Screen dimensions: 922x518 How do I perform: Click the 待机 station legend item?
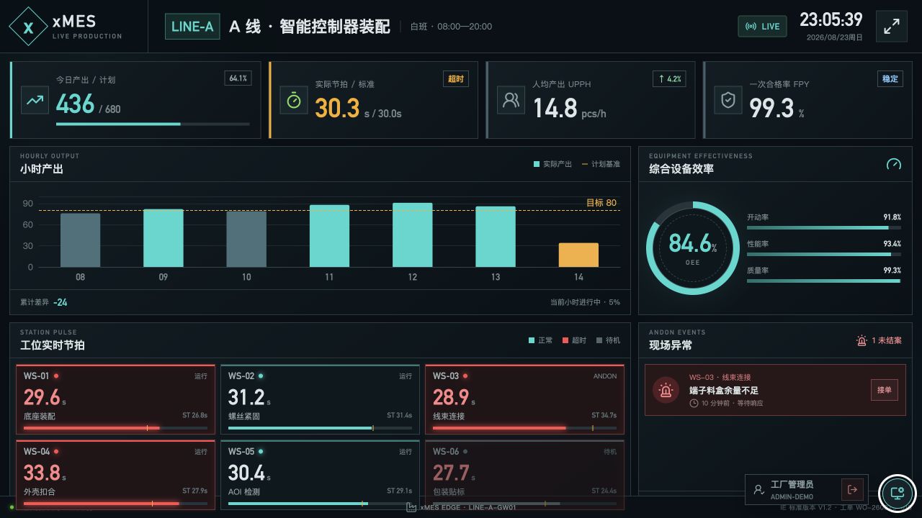click(x=608, y=340)
